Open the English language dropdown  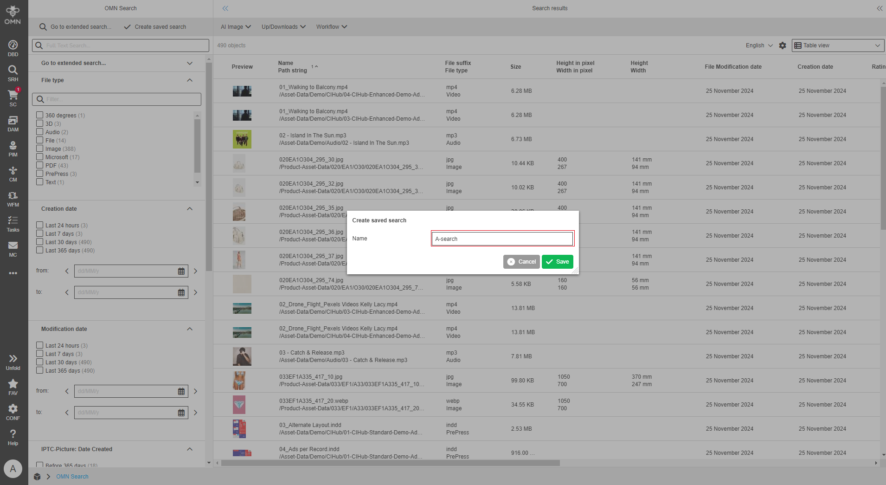click(x=758, y=45)
